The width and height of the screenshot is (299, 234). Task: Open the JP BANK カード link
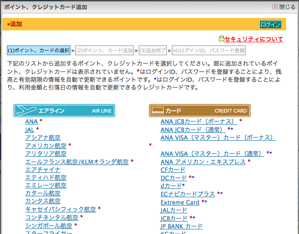pos(182,226)
